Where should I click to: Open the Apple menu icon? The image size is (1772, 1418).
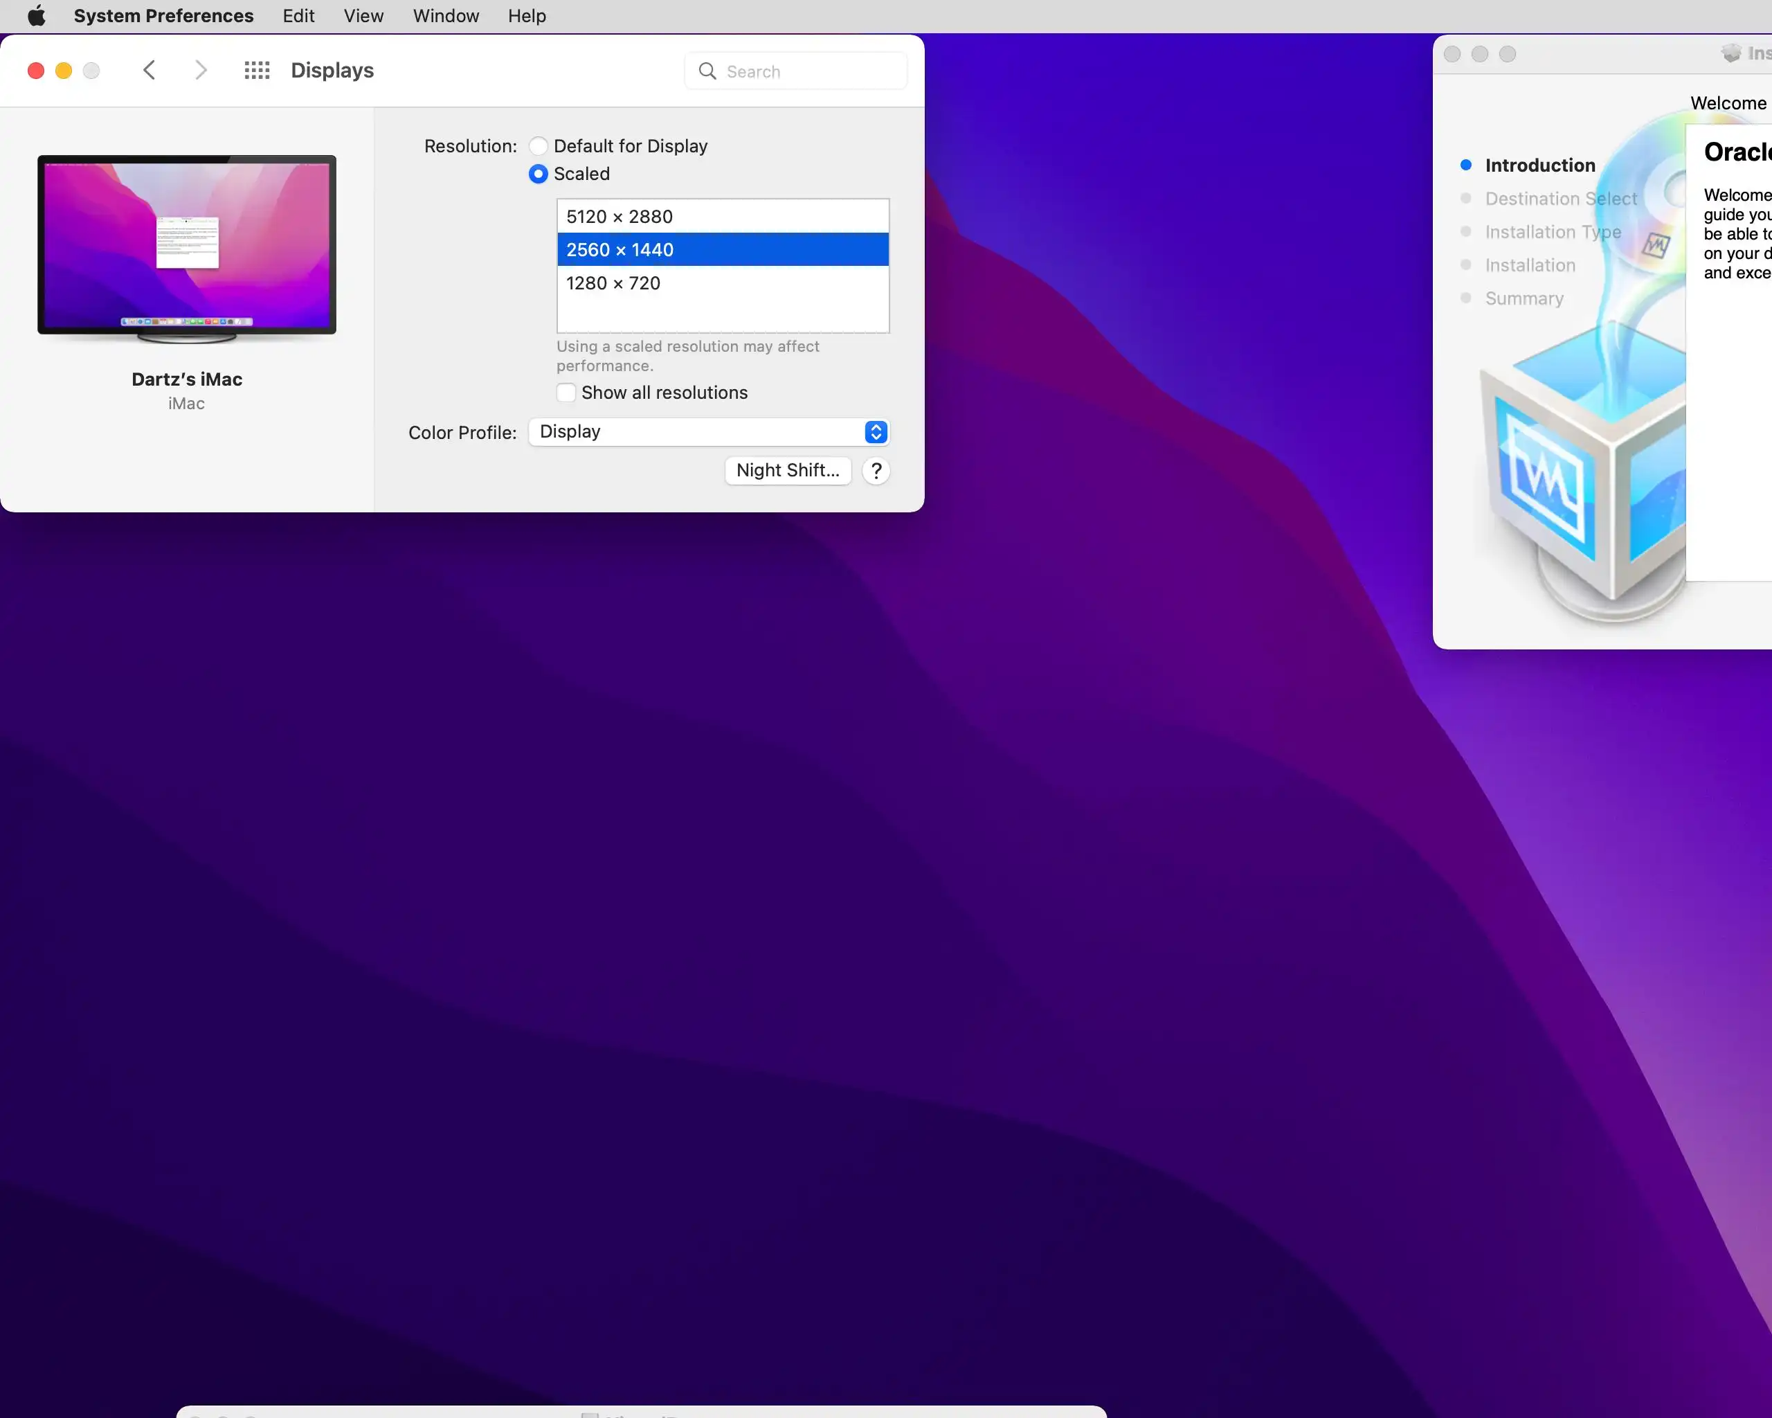click(36, 16)
